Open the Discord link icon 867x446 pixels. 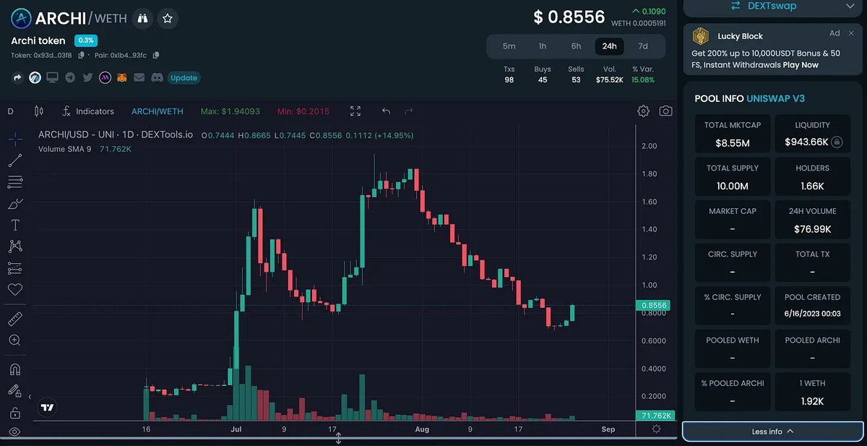pyautogui.click(x=157, y=77)
